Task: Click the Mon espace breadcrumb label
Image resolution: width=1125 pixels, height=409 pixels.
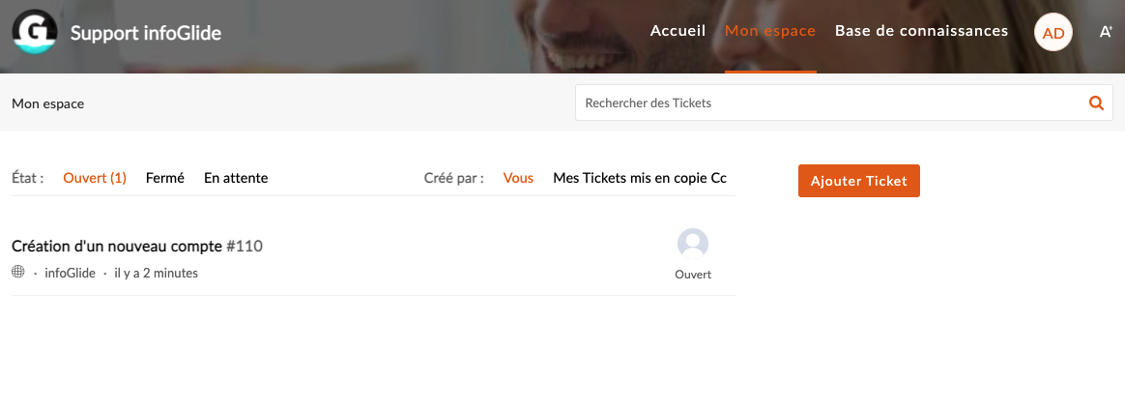Action: pos(47,103)
